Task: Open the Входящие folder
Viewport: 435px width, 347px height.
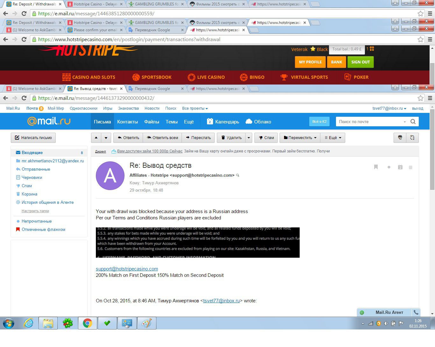Action: [x=49, y=152]
